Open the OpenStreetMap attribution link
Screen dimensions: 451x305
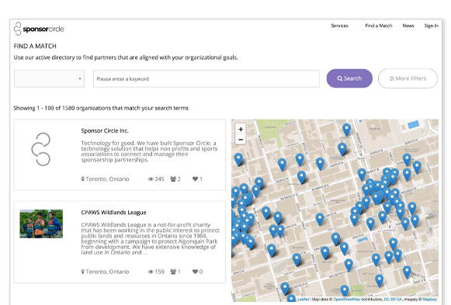tap(346, 300)
